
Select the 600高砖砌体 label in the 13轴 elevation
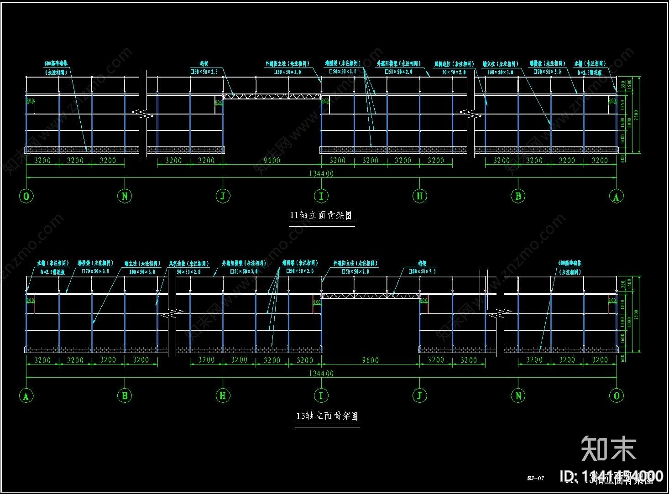click(x=570, y=263)
